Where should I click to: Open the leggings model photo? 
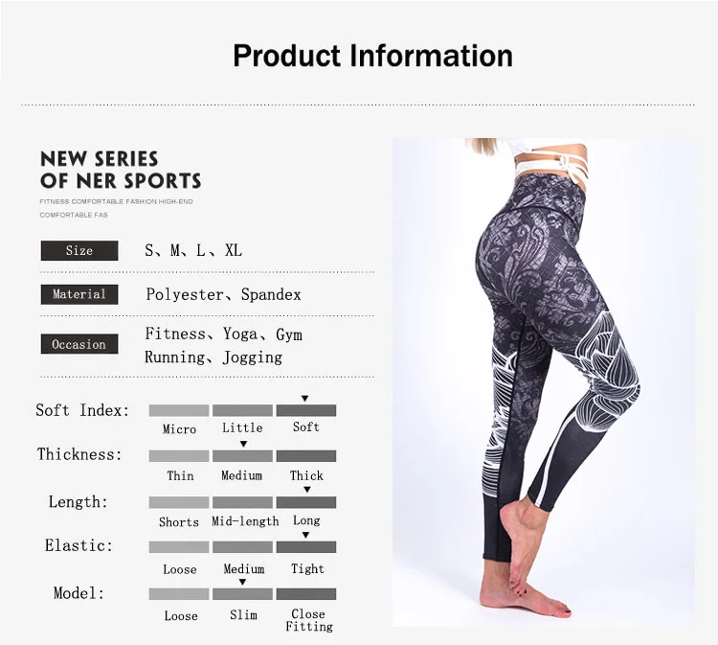[x=544, y=382]
